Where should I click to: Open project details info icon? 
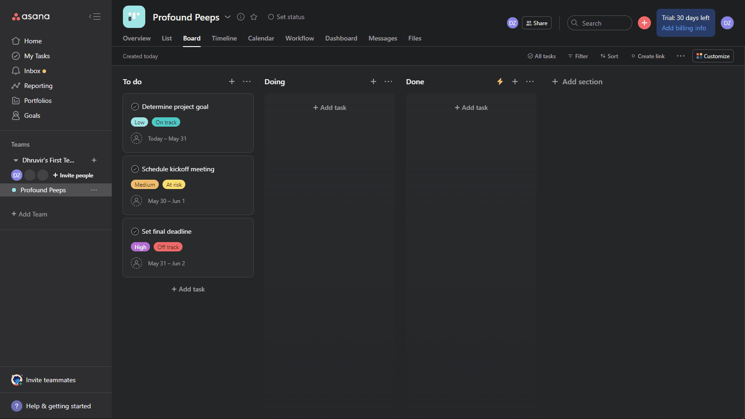tap(241, 17)
